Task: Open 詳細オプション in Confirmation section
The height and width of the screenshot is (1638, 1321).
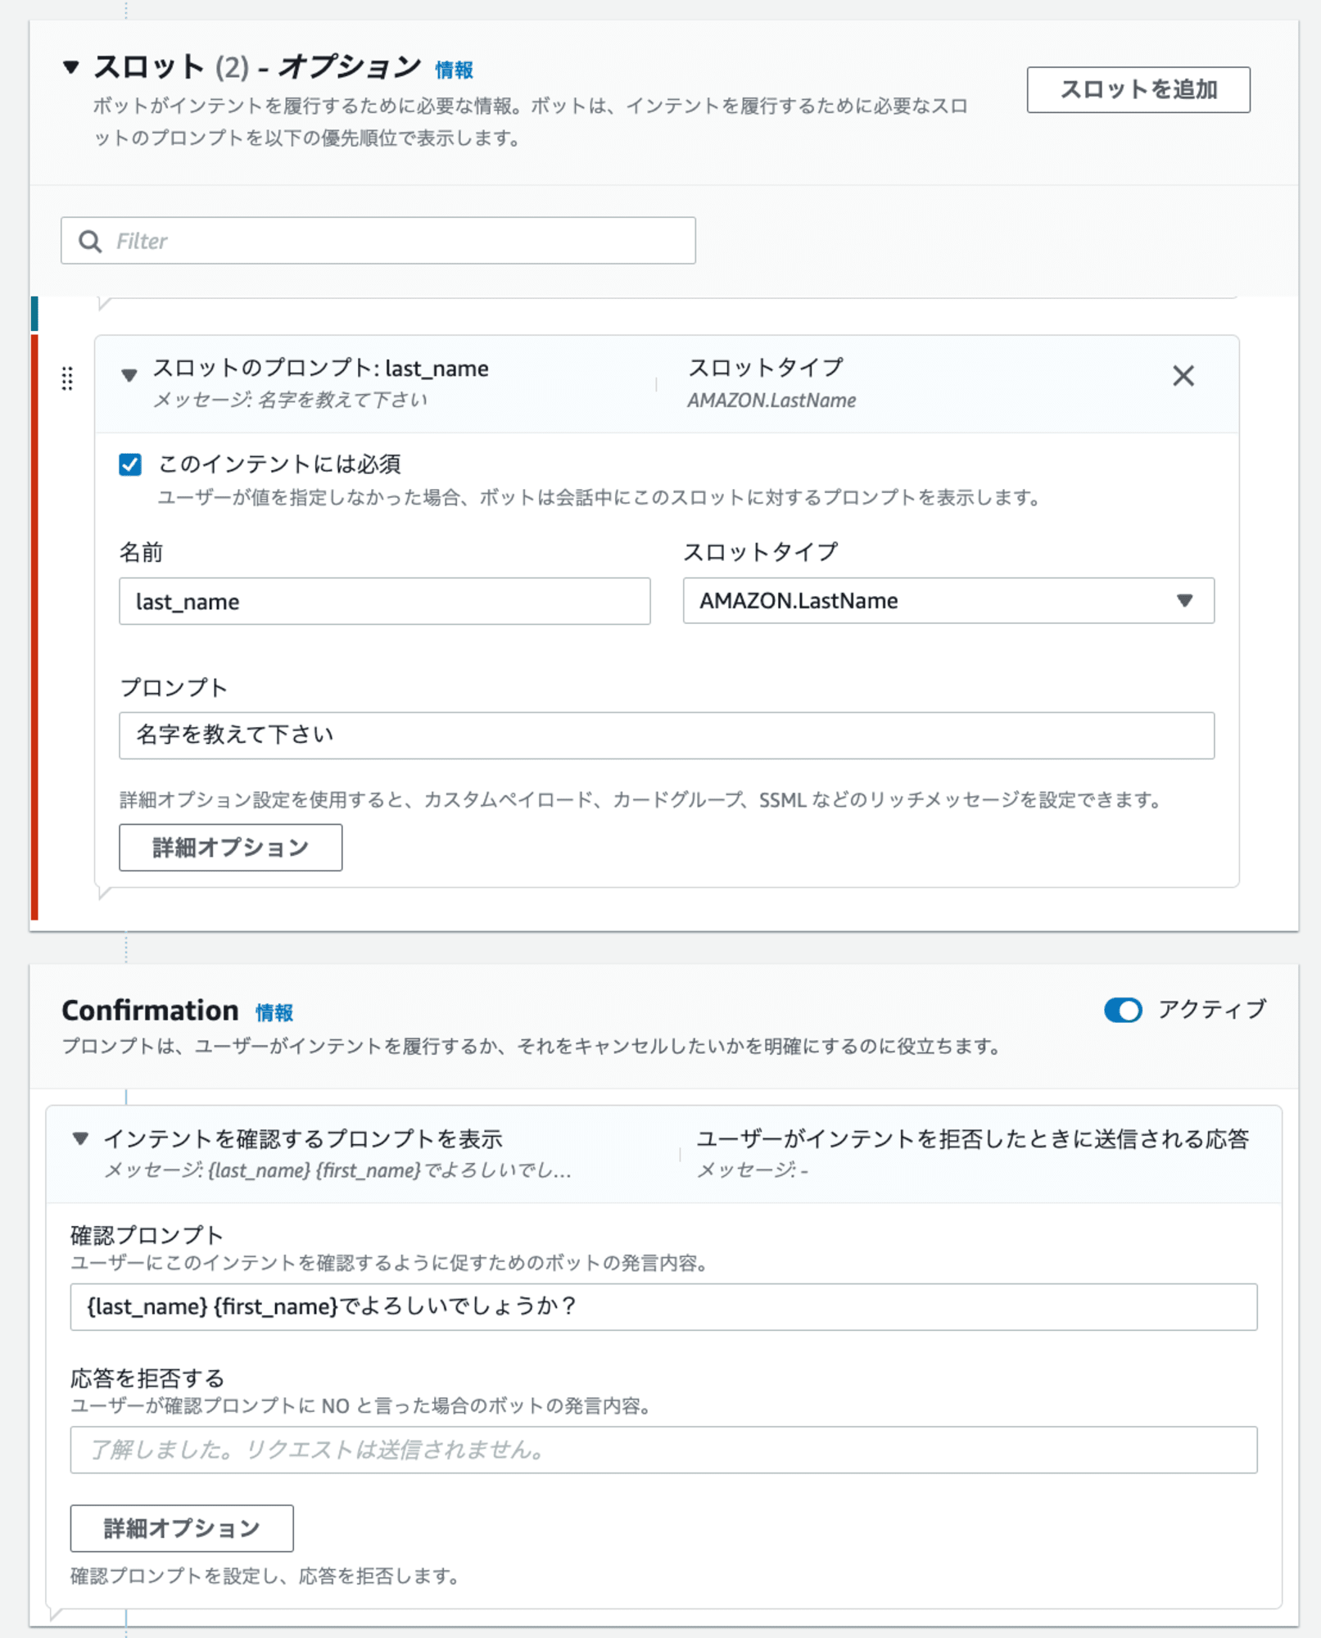Action: (x=182, y=1527)
